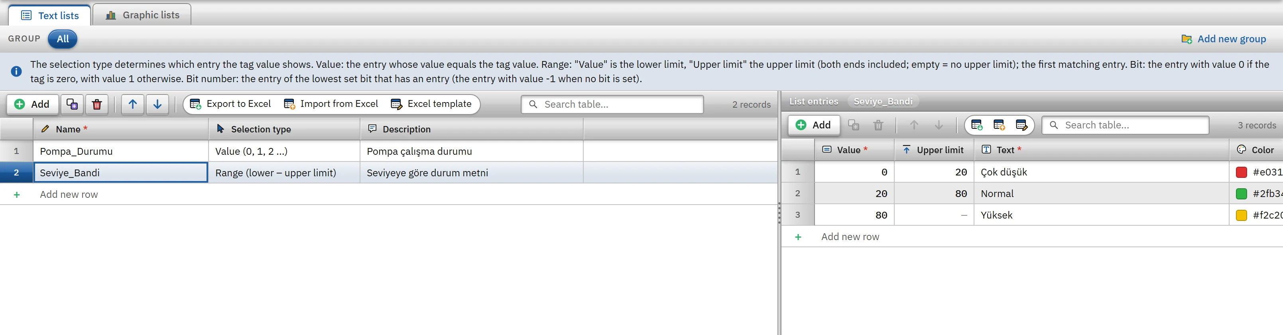1283x335 pixels.
Task: Open selection type cell for Pompa_Durumu
Action: pyautogui.click(x=284, y=151)
